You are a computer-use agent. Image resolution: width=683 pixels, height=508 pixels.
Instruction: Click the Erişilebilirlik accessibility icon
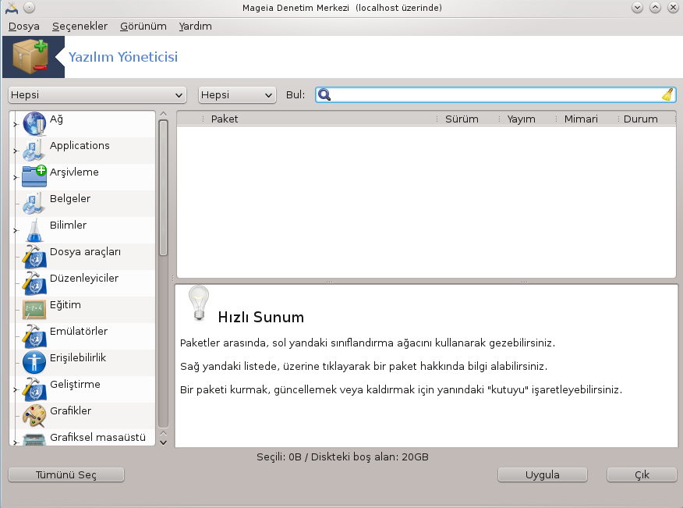(x=34, y=362)
